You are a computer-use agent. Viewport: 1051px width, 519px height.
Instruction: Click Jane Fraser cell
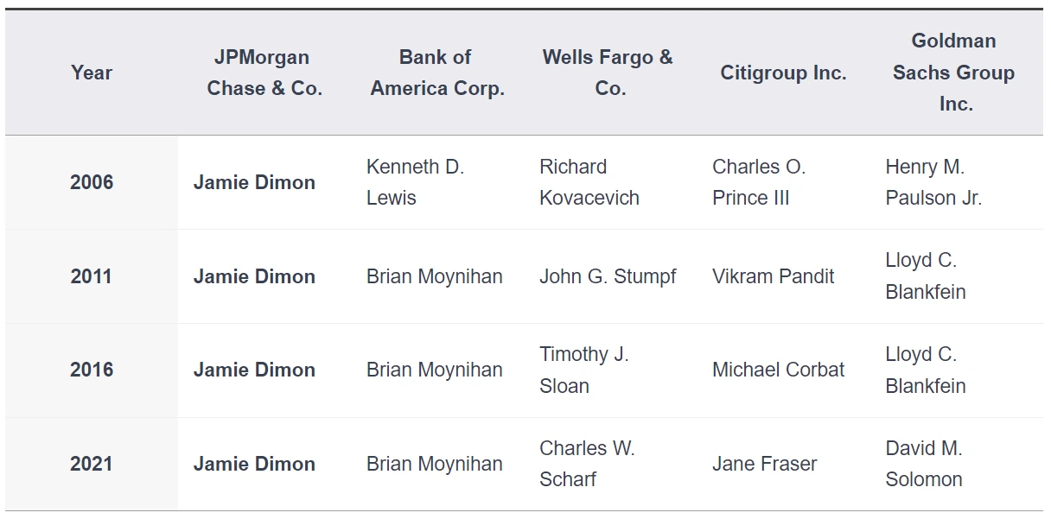[764, 464]
